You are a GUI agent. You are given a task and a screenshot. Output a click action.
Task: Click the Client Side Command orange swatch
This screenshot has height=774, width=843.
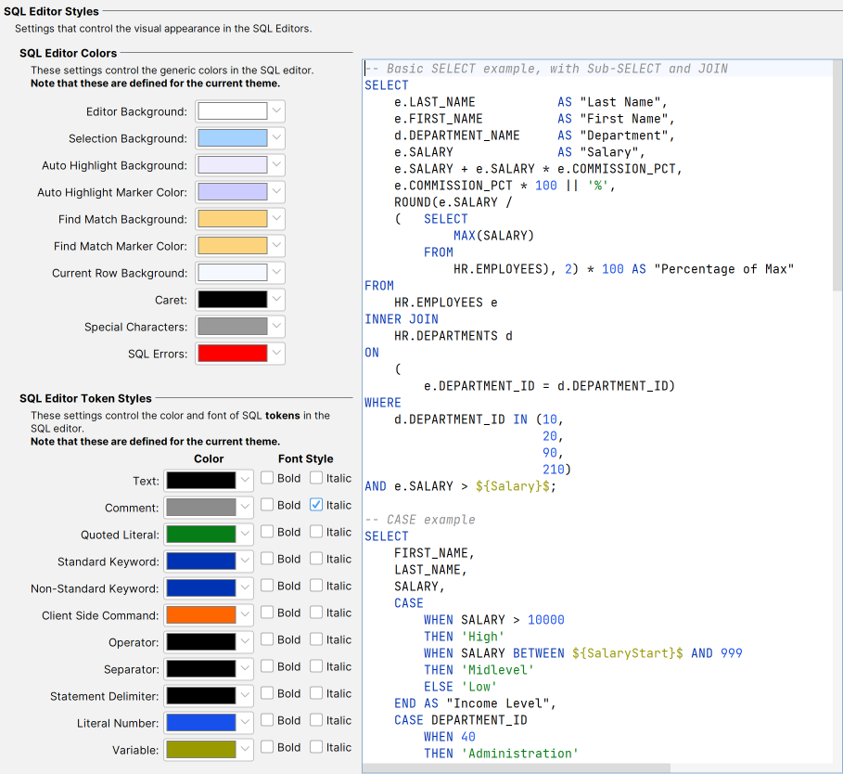[x=200, y=615]
